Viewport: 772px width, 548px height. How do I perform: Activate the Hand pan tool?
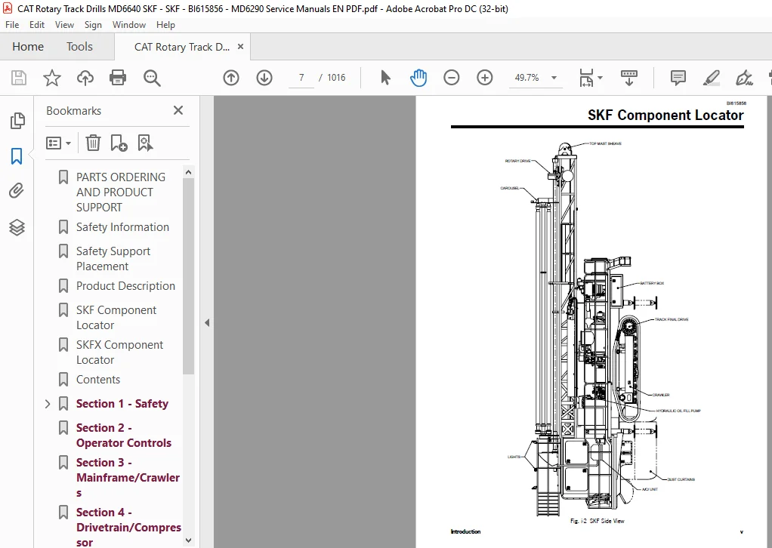coord(418,78)
